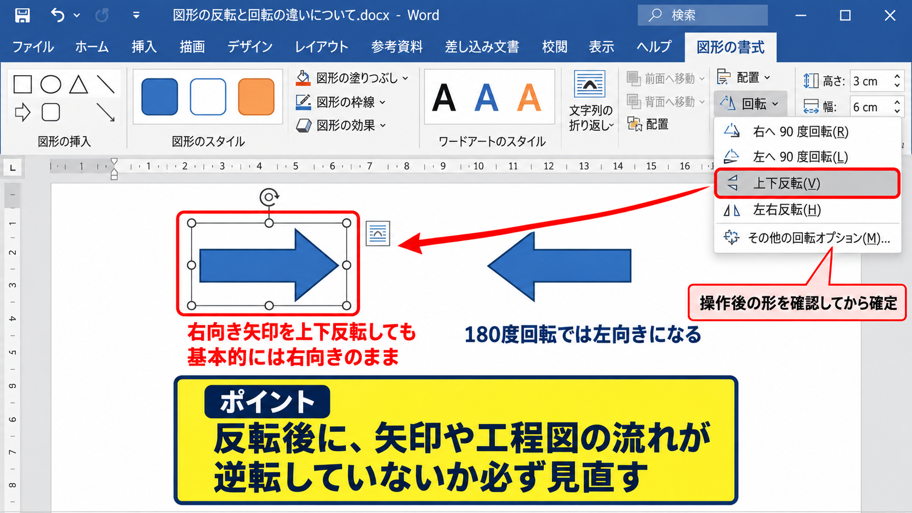Viewport: 912px width, 513px height.
Task: Click the 検索 search box in title bar
Action: [x=703, y=15]
